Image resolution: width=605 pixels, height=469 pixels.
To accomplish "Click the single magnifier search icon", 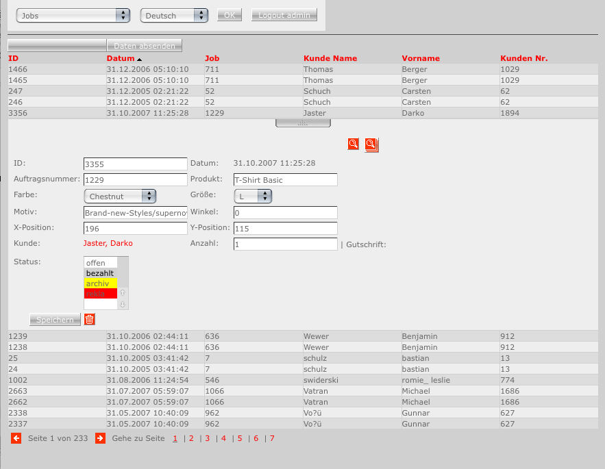I will 354,144.
